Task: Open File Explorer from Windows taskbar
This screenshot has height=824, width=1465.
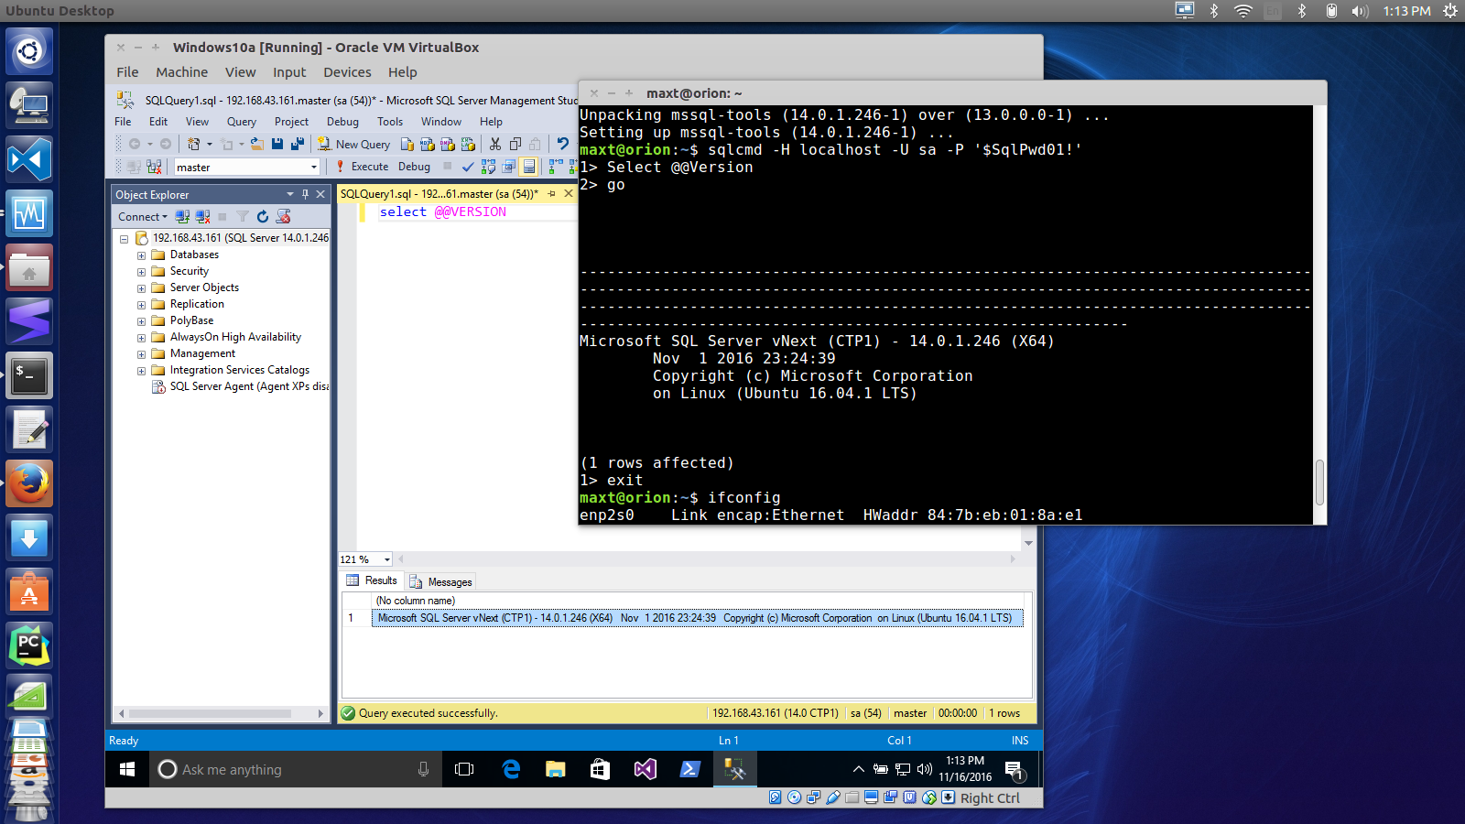Action: tap(555, 769)
